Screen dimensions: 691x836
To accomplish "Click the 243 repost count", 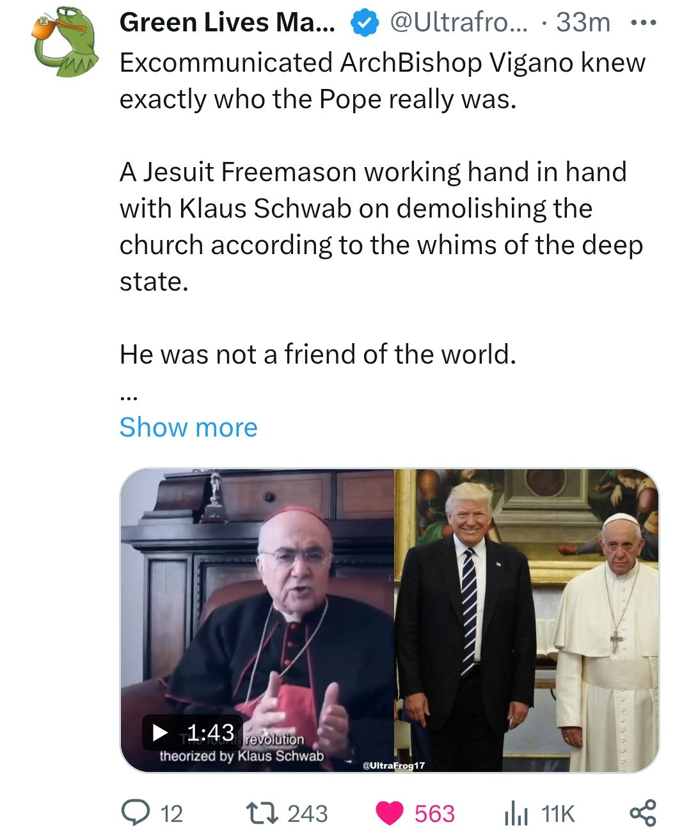I will [307, 814].
